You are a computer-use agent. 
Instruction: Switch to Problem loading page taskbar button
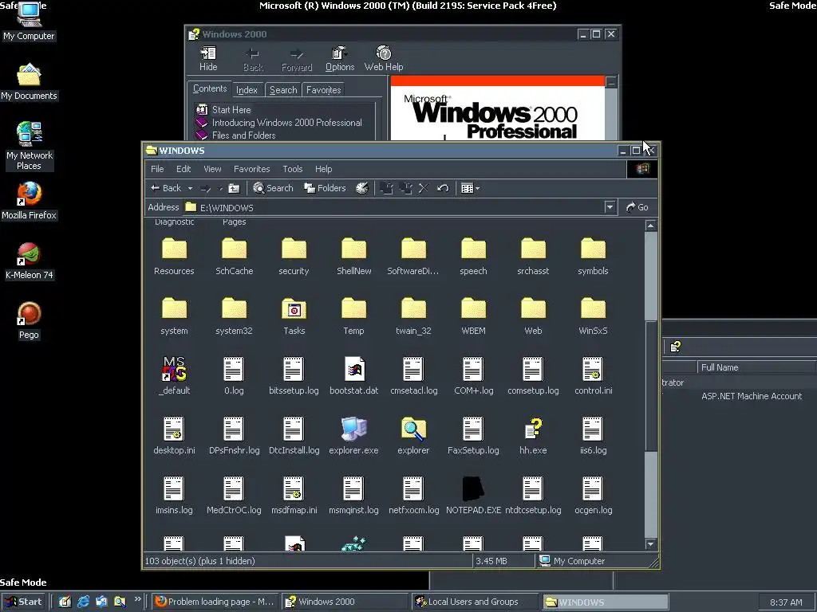[x=215, y=602]
